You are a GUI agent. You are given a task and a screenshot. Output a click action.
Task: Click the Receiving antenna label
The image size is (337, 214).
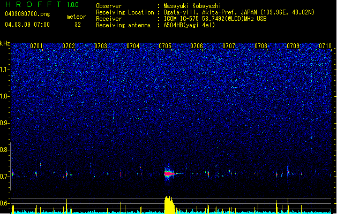pos(123,25)
